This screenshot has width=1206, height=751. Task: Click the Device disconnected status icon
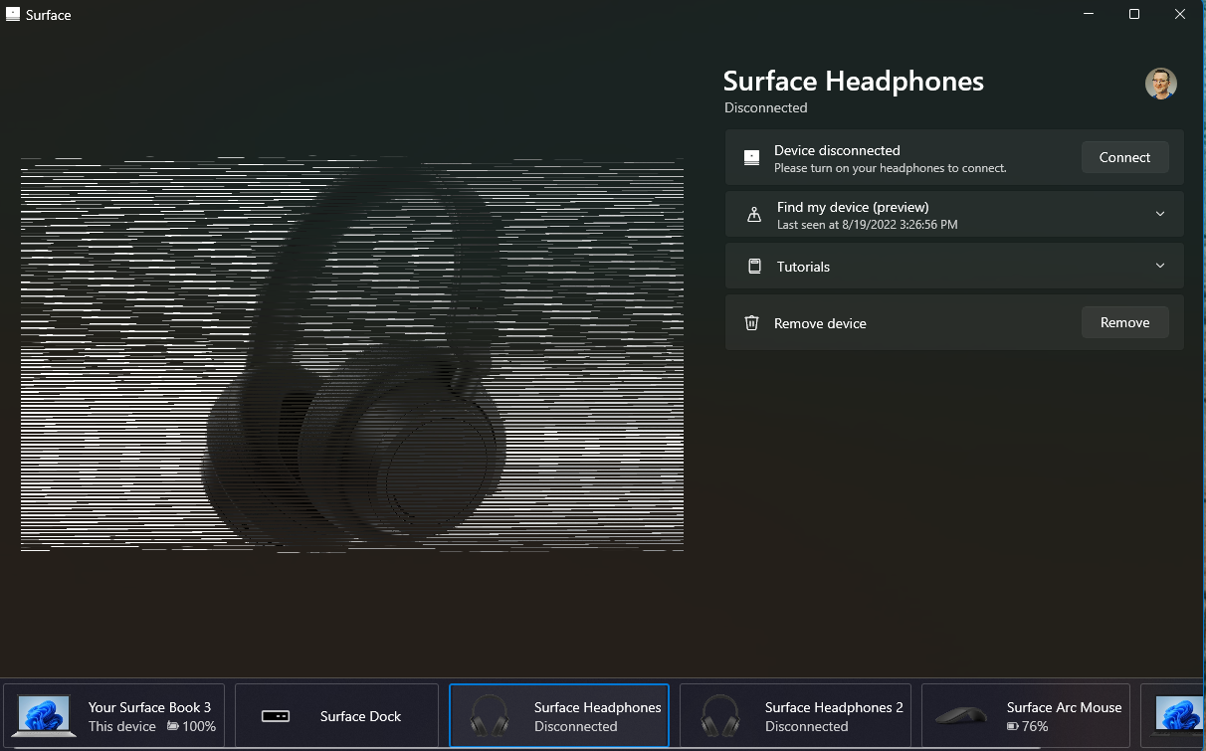[752, 158]
